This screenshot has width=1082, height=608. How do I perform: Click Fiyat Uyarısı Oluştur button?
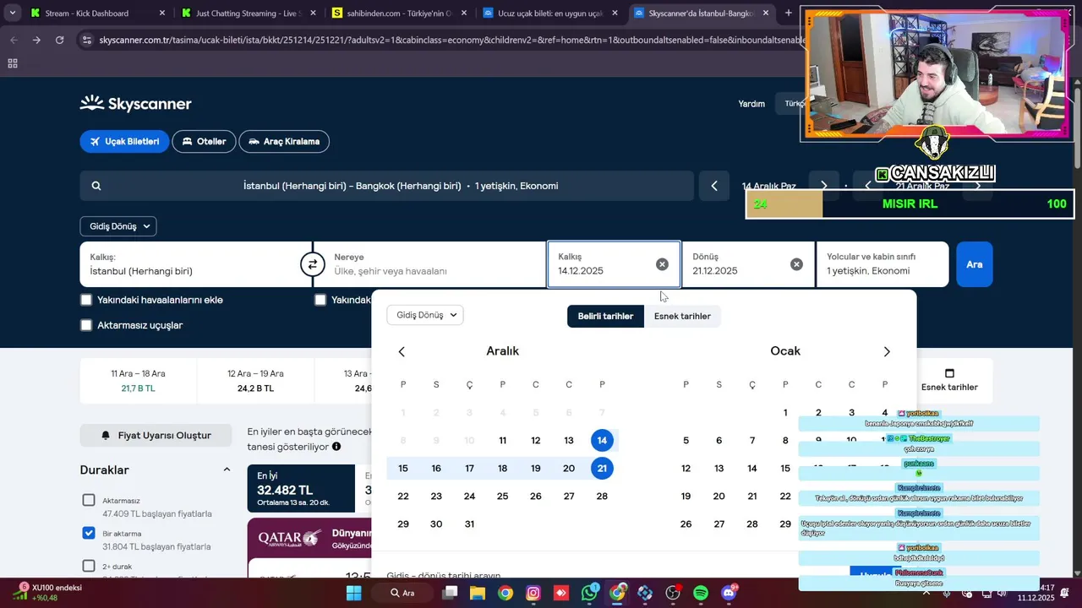(x=156, y=436)
